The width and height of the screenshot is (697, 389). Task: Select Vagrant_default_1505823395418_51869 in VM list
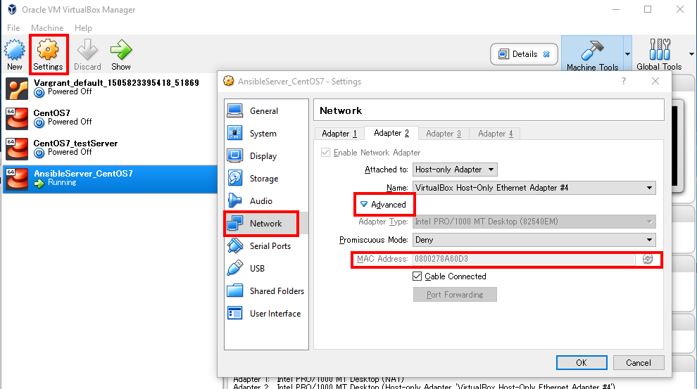pos(116,82)
